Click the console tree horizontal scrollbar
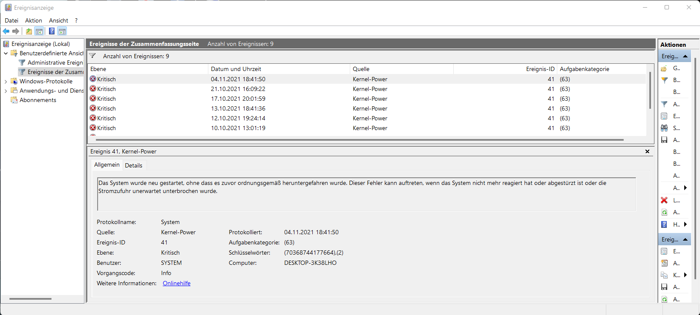This screenshot has height=315, width=700. [31, 298]
